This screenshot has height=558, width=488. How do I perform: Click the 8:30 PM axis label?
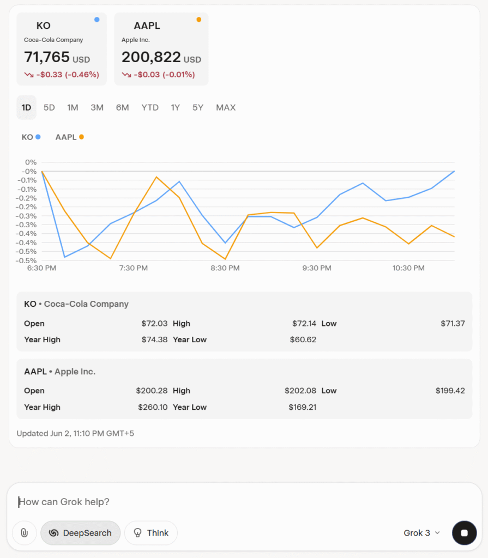pos(225,268)
